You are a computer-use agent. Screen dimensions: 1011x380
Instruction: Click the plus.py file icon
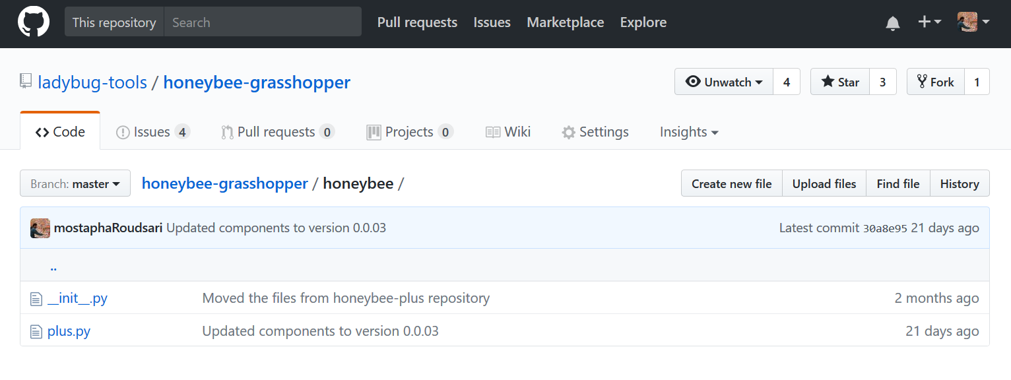point(36,331)
